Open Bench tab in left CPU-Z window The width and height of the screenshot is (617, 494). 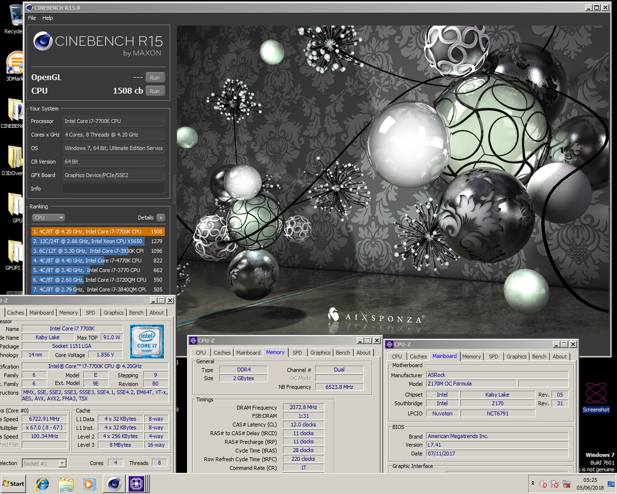point(136,313)
